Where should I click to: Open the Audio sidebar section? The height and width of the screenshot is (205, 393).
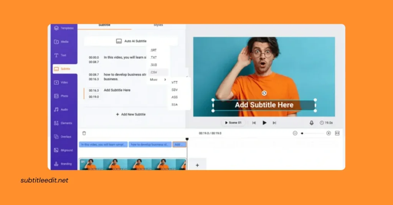tap(61, 109)
